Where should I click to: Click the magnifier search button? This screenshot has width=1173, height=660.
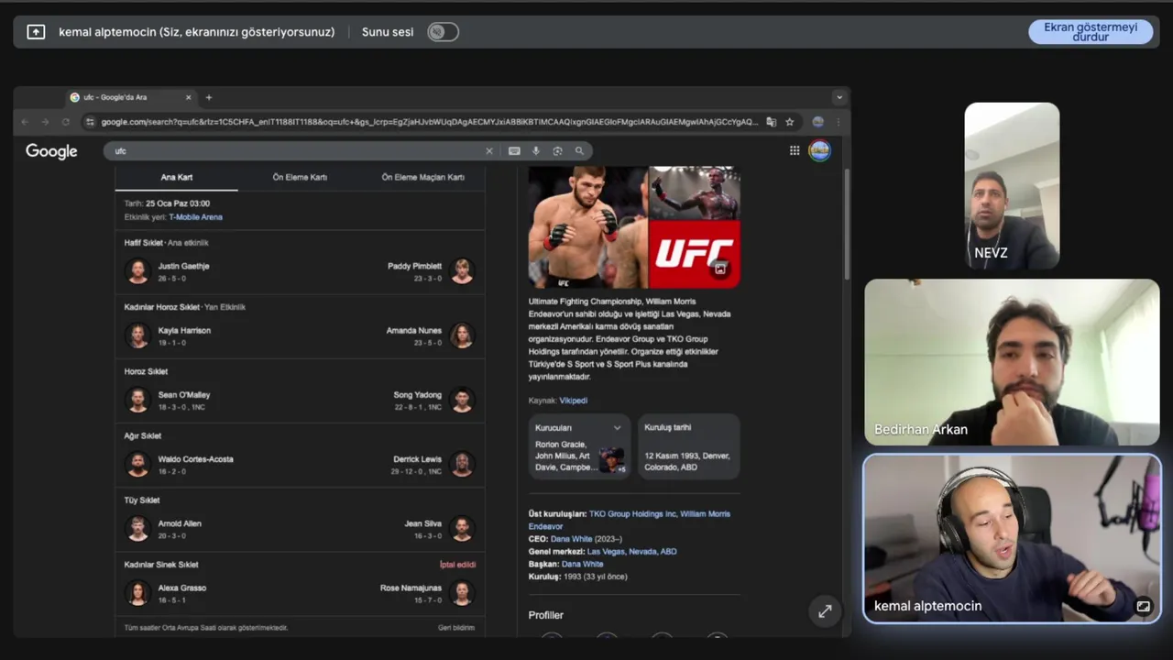579,151
